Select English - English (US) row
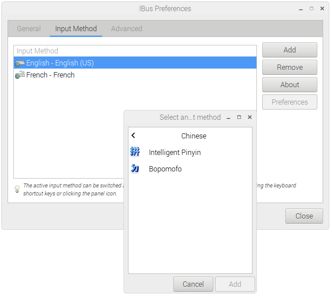332x297 pixels. [x=135, y=63]
